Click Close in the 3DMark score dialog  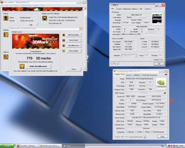tap(74, 69)
